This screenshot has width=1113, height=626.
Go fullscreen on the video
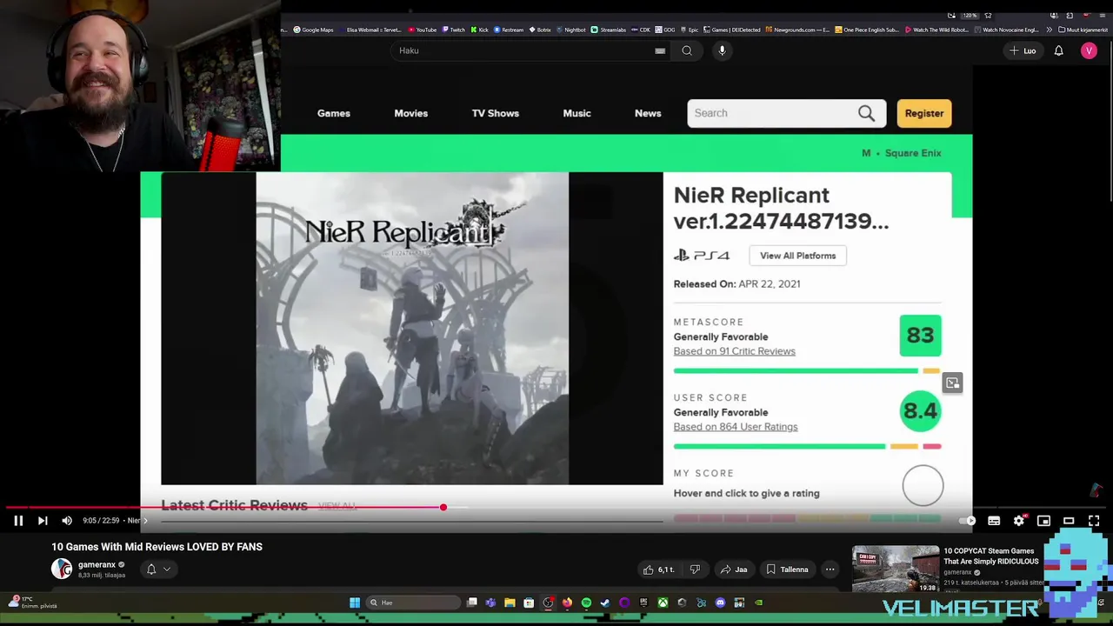1094,521
